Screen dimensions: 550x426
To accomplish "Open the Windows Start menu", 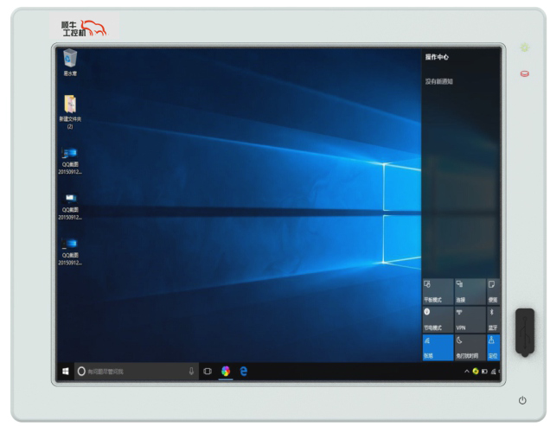I will coord(65,372).
